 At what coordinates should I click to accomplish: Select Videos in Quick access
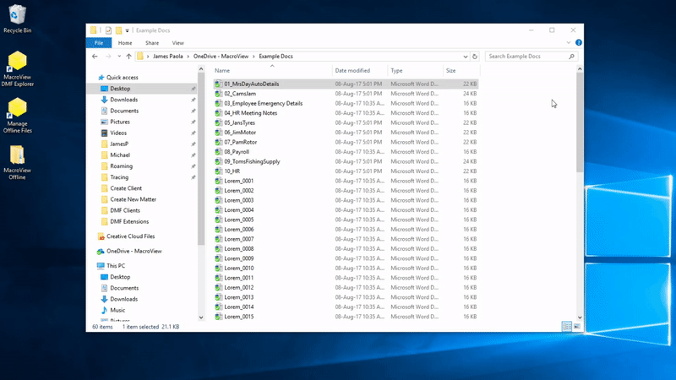[x=118, y=133]
